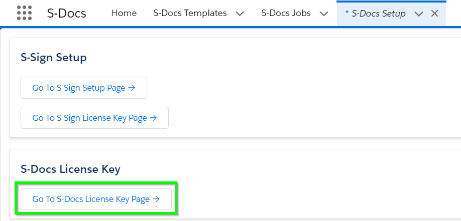461x221 pixels.
Task: Click arrow icon on S-Sign License Key button
Action: click(x=153, y=118)
